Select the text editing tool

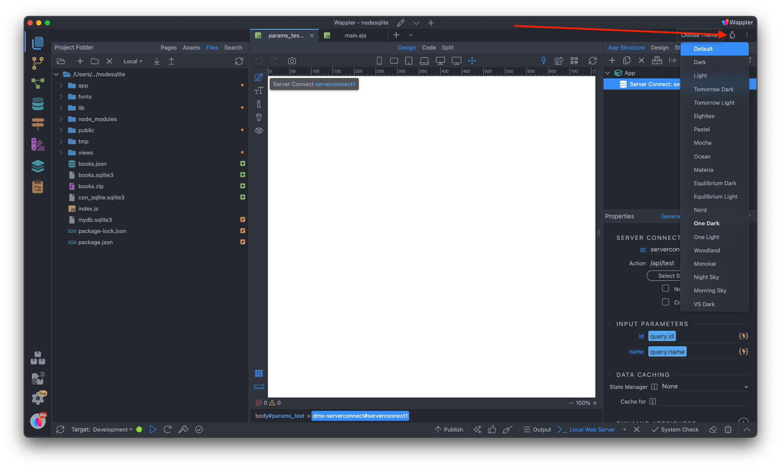259,91
